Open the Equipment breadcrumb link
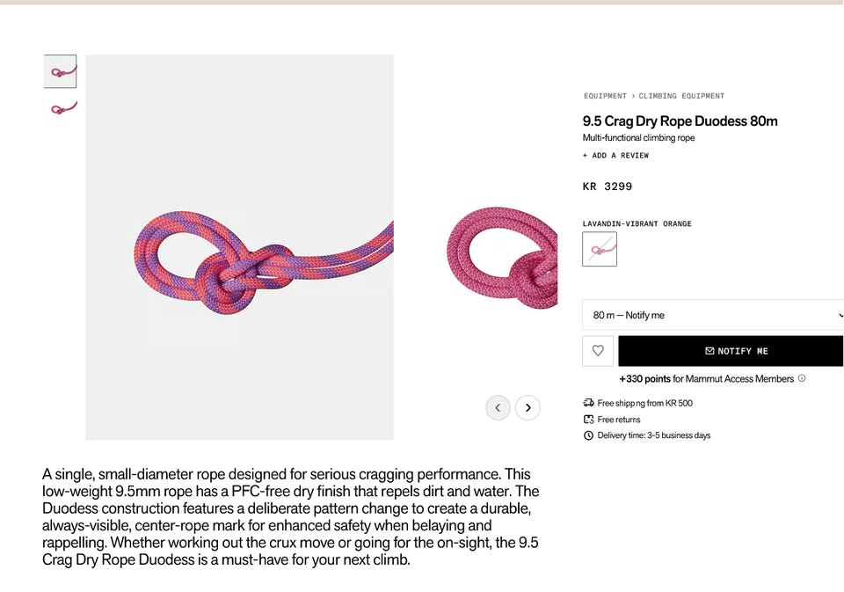Screen dimensions: 844x592 coord(605,96)
